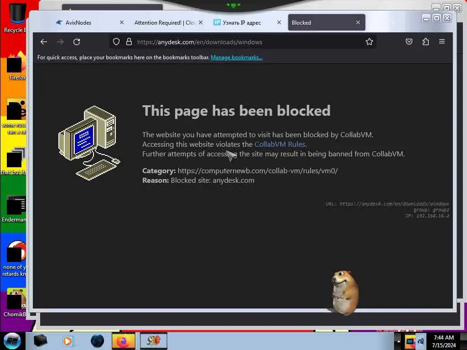Open the Windows Start button
This screenshot has width=467, height=350.
coord(12,341)
